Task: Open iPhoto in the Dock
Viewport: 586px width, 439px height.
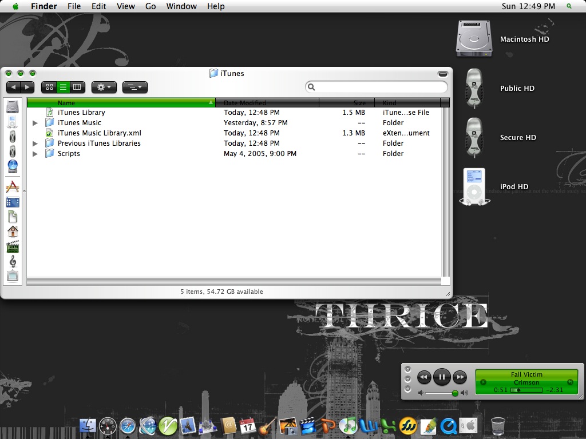Action: 288,426
